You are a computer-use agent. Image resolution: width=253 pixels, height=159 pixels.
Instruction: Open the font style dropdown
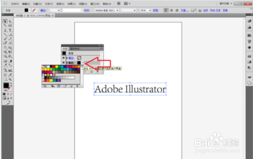134,11
